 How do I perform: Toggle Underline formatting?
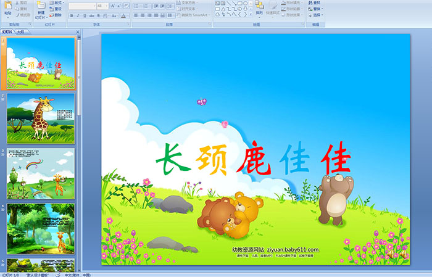coord(85,15)
